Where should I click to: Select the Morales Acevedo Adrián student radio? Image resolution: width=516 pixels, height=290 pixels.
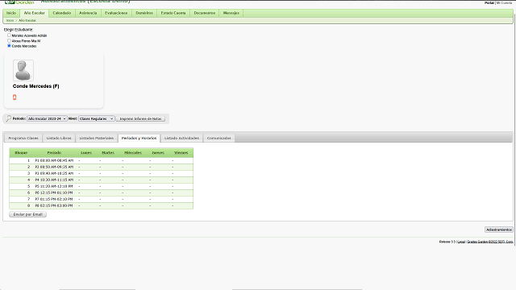9,35
